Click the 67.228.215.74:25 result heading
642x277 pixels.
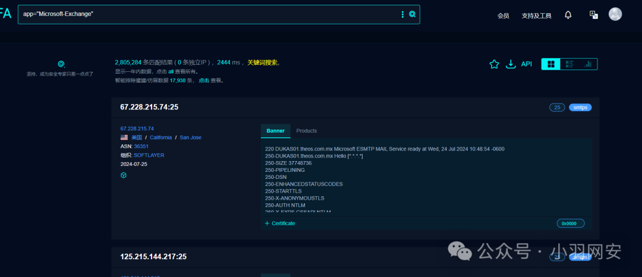[149, 107]
